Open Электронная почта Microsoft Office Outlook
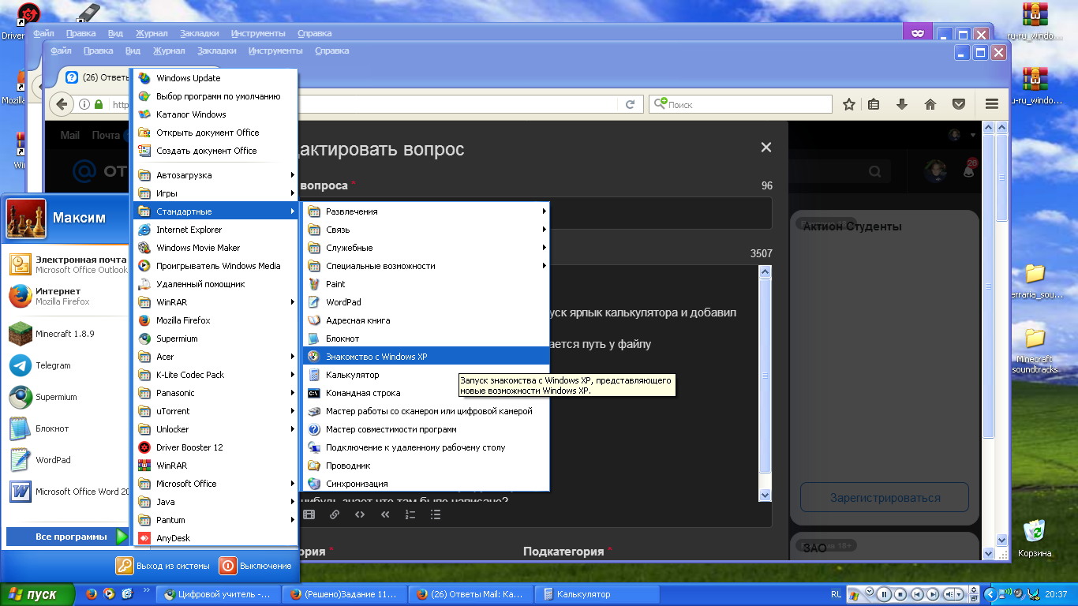 (67, 264)
